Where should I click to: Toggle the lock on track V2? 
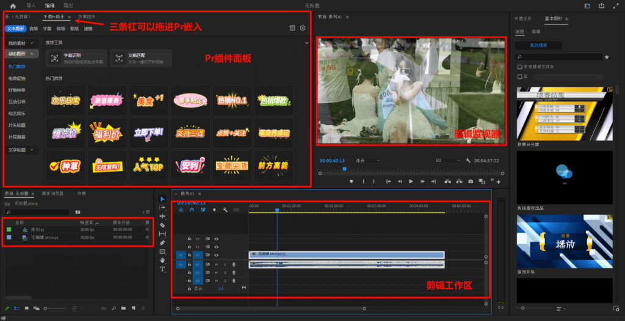(x=189, y=247)
